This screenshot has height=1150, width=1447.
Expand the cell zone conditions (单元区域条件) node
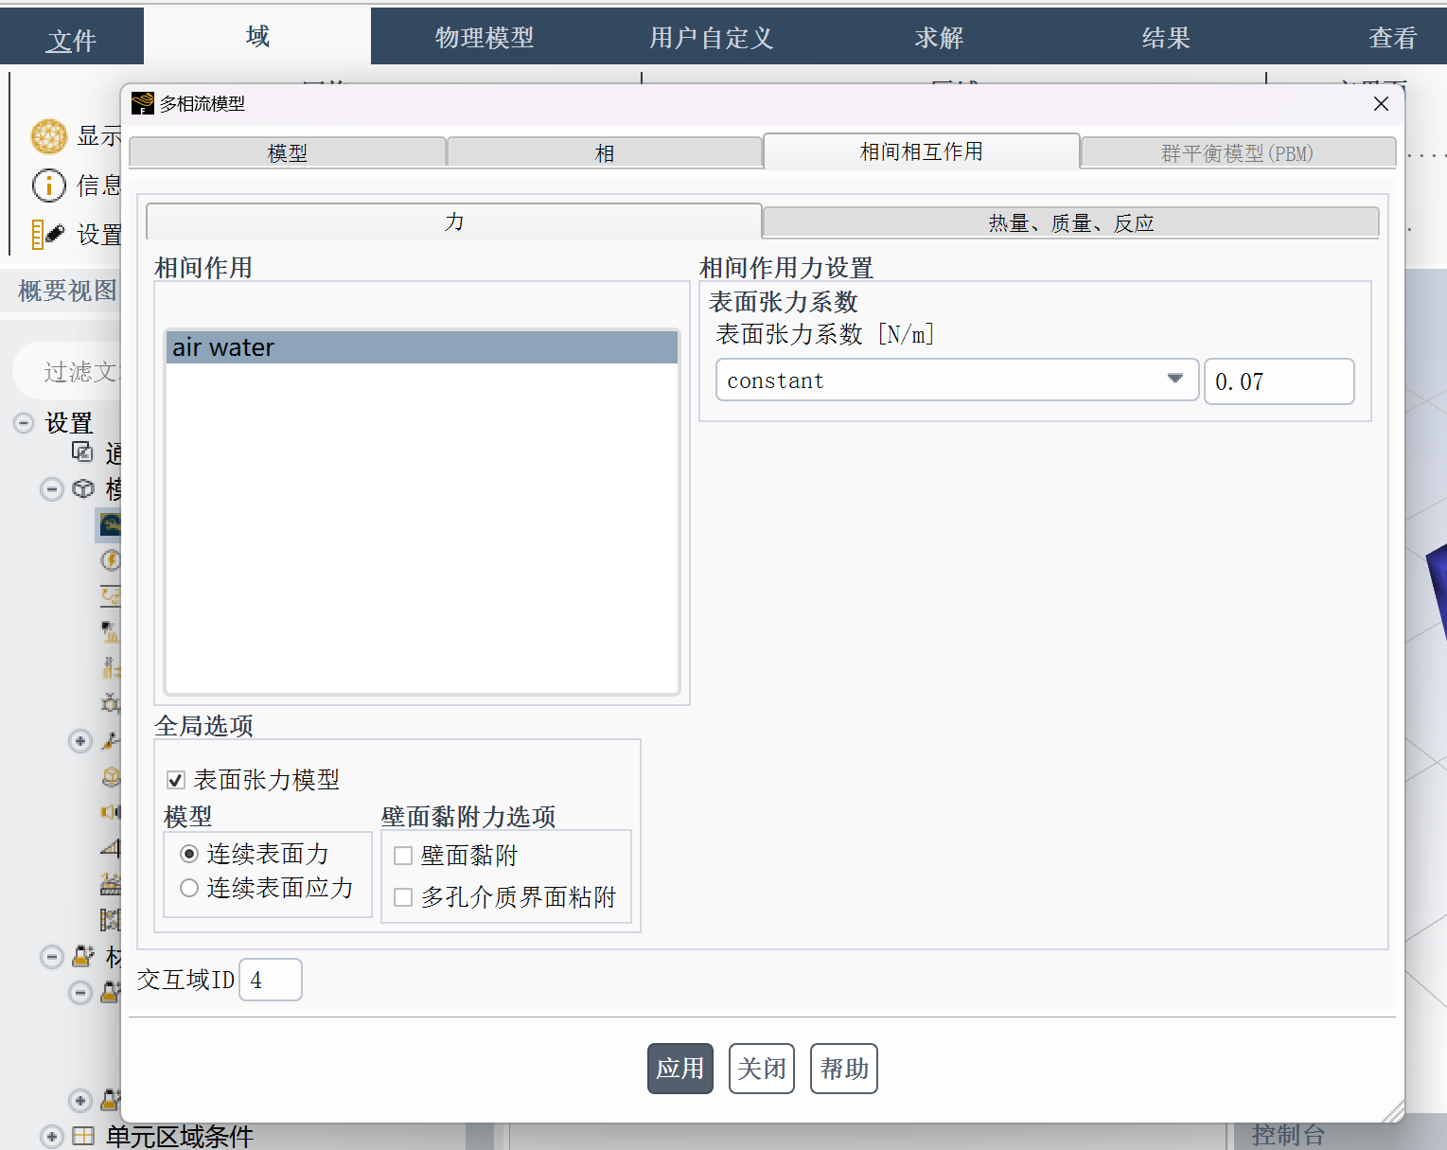[52, 1136]
